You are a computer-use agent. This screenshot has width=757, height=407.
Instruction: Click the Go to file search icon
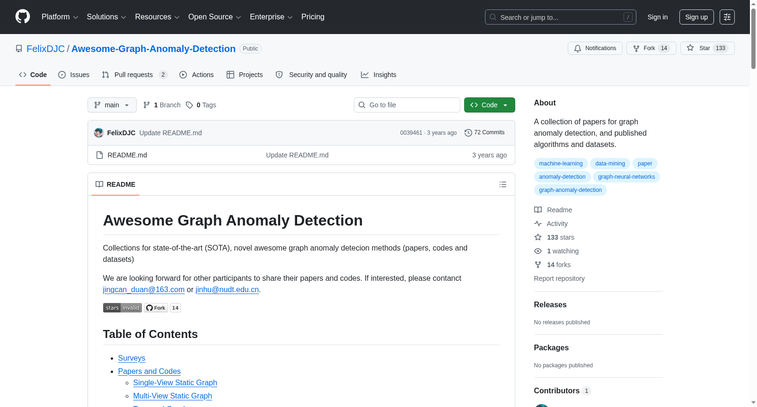coord(362,105)
